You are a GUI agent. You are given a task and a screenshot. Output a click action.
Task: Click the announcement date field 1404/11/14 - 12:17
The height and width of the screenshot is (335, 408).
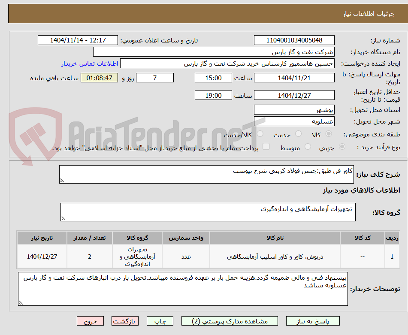[78, 40]
